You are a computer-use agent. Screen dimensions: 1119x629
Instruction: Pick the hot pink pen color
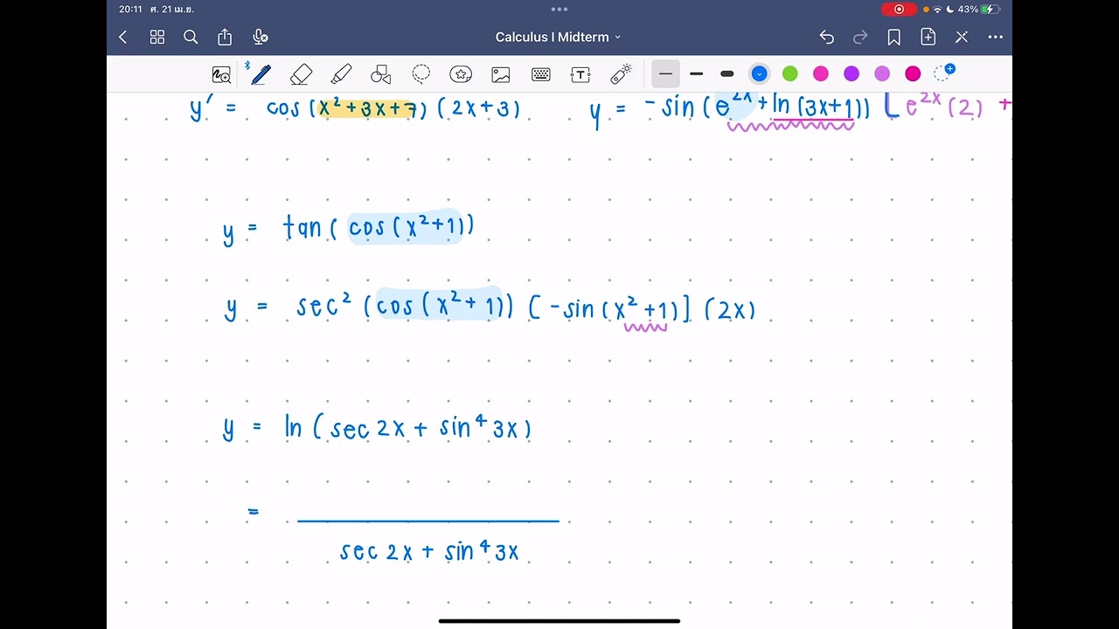coord(821,74)
